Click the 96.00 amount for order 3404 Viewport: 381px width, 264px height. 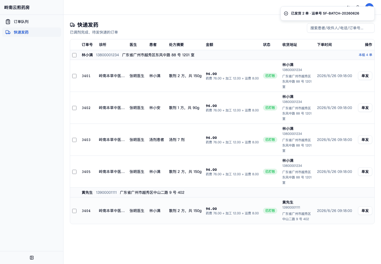pyautogui.click(x=211, y=209)
